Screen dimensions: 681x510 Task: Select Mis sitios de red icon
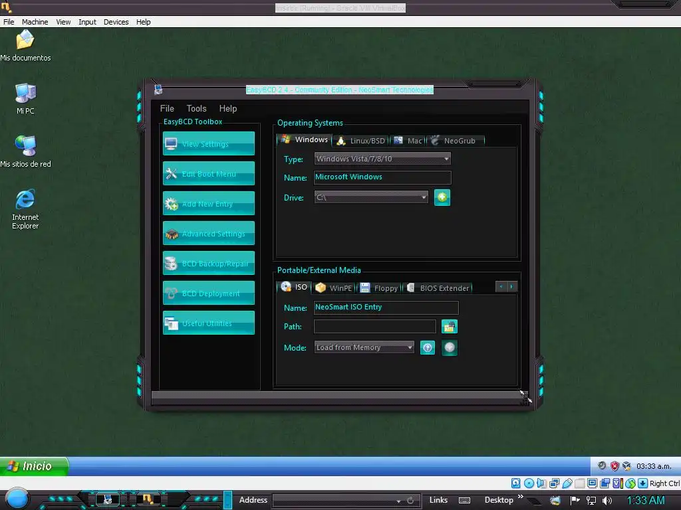[25, 151]
